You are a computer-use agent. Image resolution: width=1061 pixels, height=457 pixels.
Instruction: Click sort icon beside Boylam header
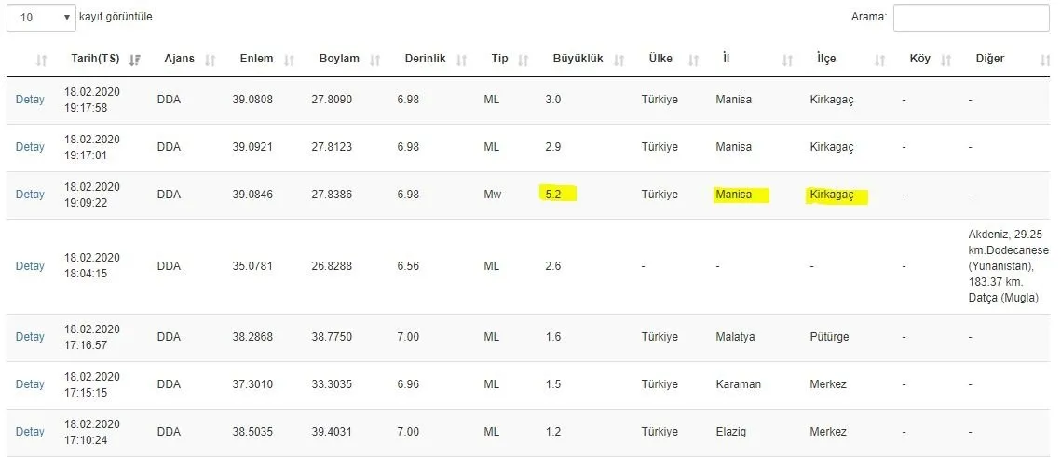(x=374, y=60)
